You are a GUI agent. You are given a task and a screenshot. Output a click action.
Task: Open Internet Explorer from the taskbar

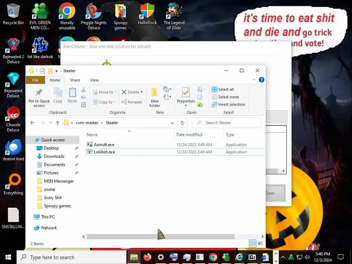point(239,257)
